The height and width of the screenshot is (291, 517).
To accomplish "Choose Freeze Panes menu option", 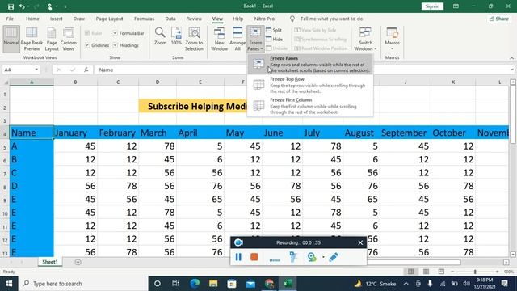I will coord(310,64).
